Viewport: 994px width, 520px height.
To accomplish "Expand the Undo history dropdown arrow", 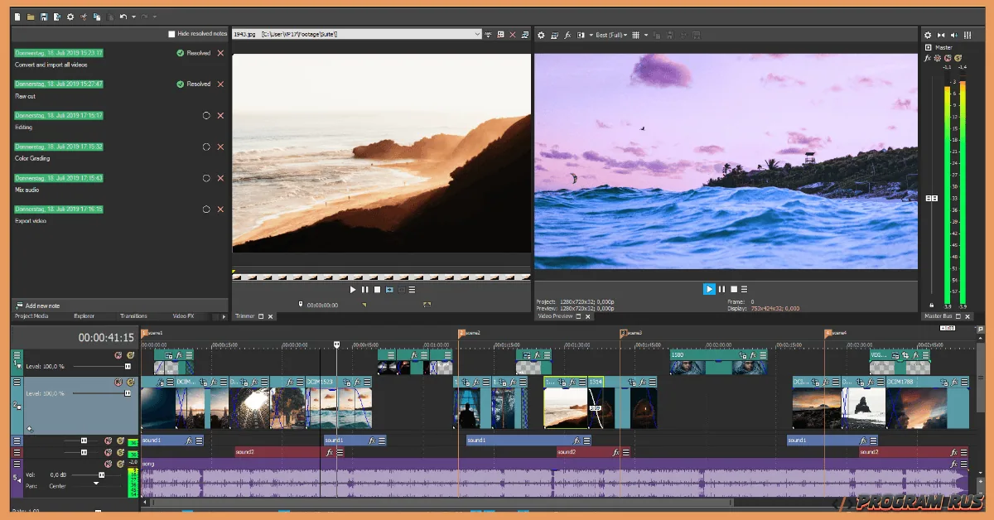I will pos(133,17).
